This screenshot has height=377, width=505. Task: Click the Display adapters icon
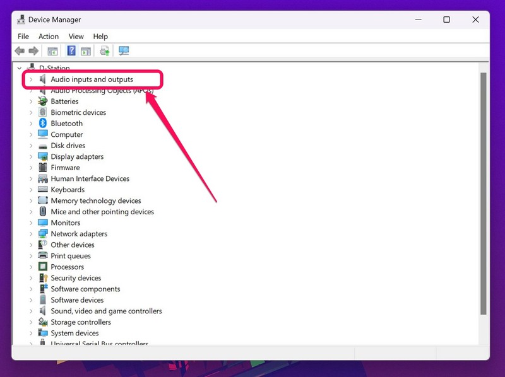43,156
